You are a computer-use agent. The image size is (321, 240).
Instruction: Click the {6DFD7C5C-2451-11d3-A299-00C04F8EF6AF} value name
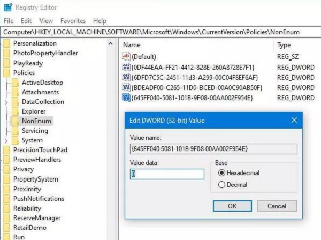(195, 78)
